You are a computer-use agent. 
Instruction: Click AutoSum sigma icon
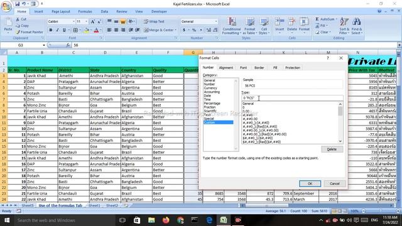pos(317,19)
